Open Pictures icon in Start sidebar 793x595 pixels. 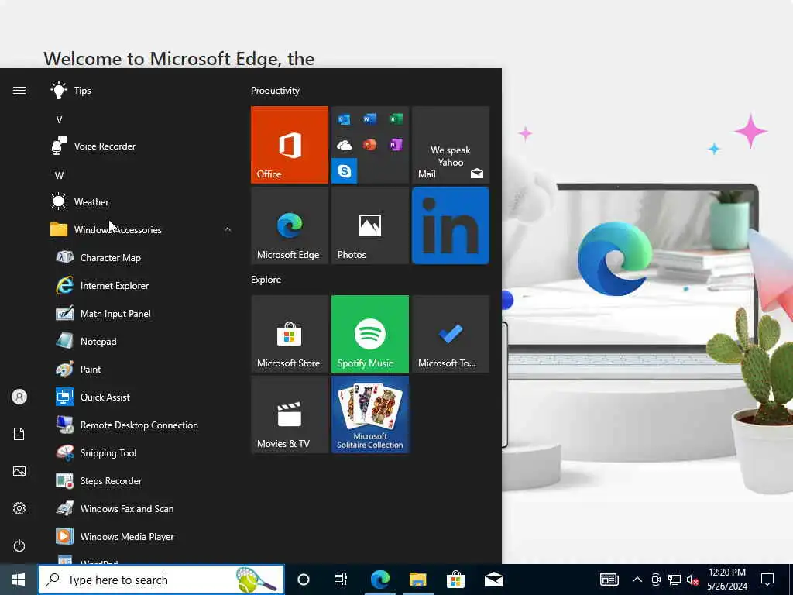[x=19, y=471]
